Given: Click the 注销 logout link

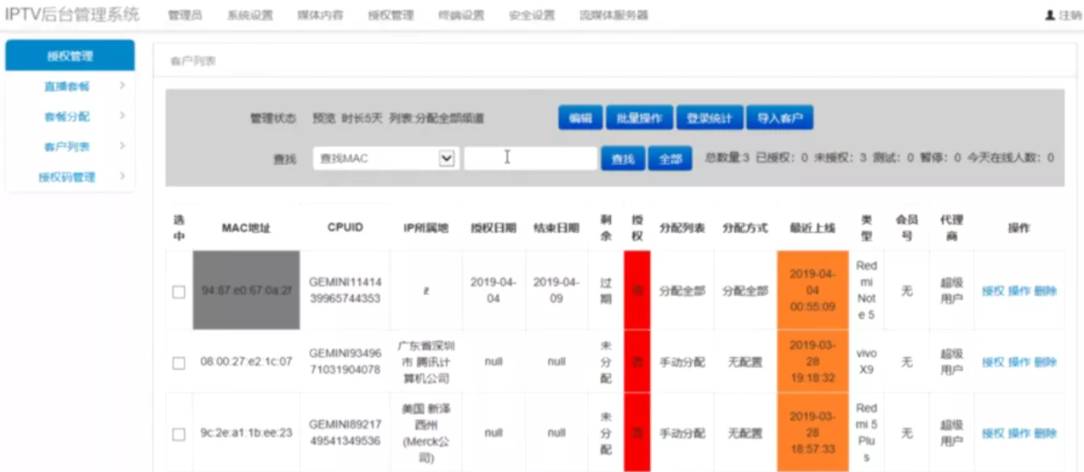Looking at the screenshot, I should [x=1070, y=15].
